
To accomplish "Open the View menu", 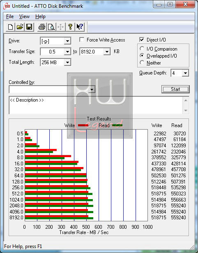I will point(24,16).
